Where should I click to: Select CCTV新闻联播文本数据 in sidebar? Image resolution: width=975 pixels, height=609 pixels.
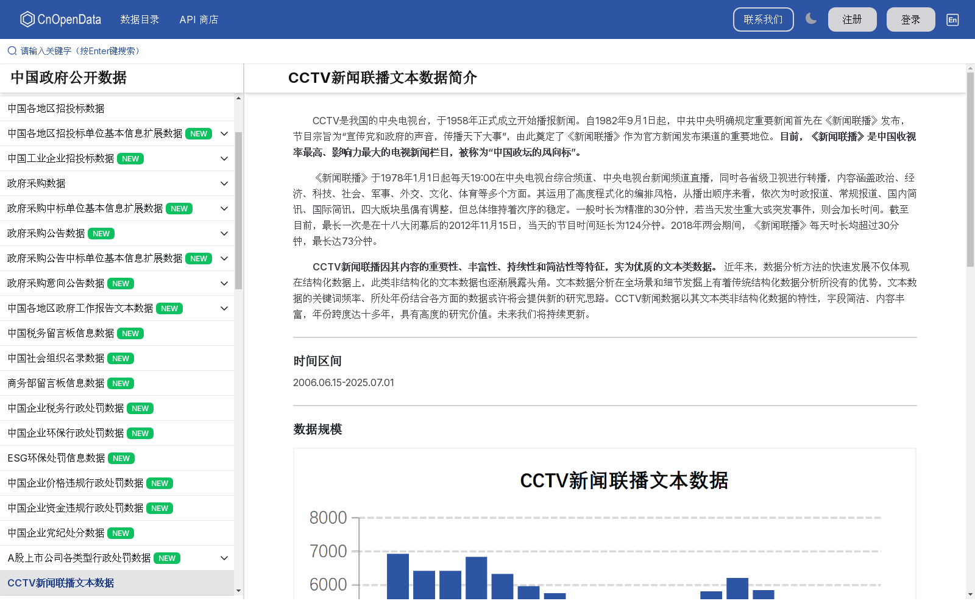tap(117, 583)
